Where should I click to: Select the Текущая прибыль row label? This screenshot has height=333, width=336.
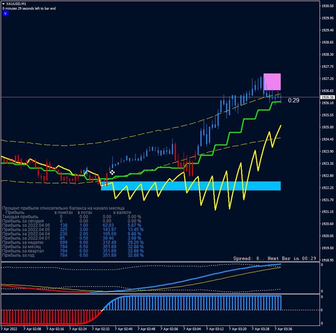point(20,217)
